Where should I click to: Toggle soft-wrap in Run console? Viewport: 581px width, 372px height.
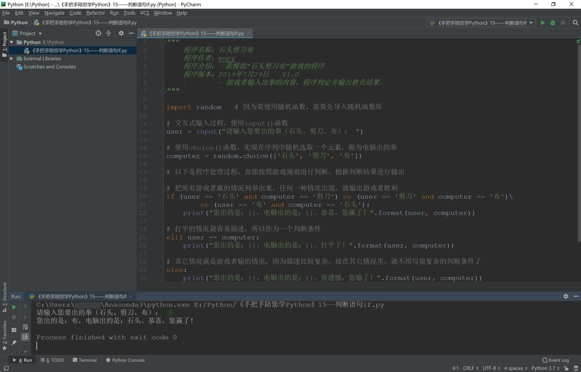pos(25,327)
